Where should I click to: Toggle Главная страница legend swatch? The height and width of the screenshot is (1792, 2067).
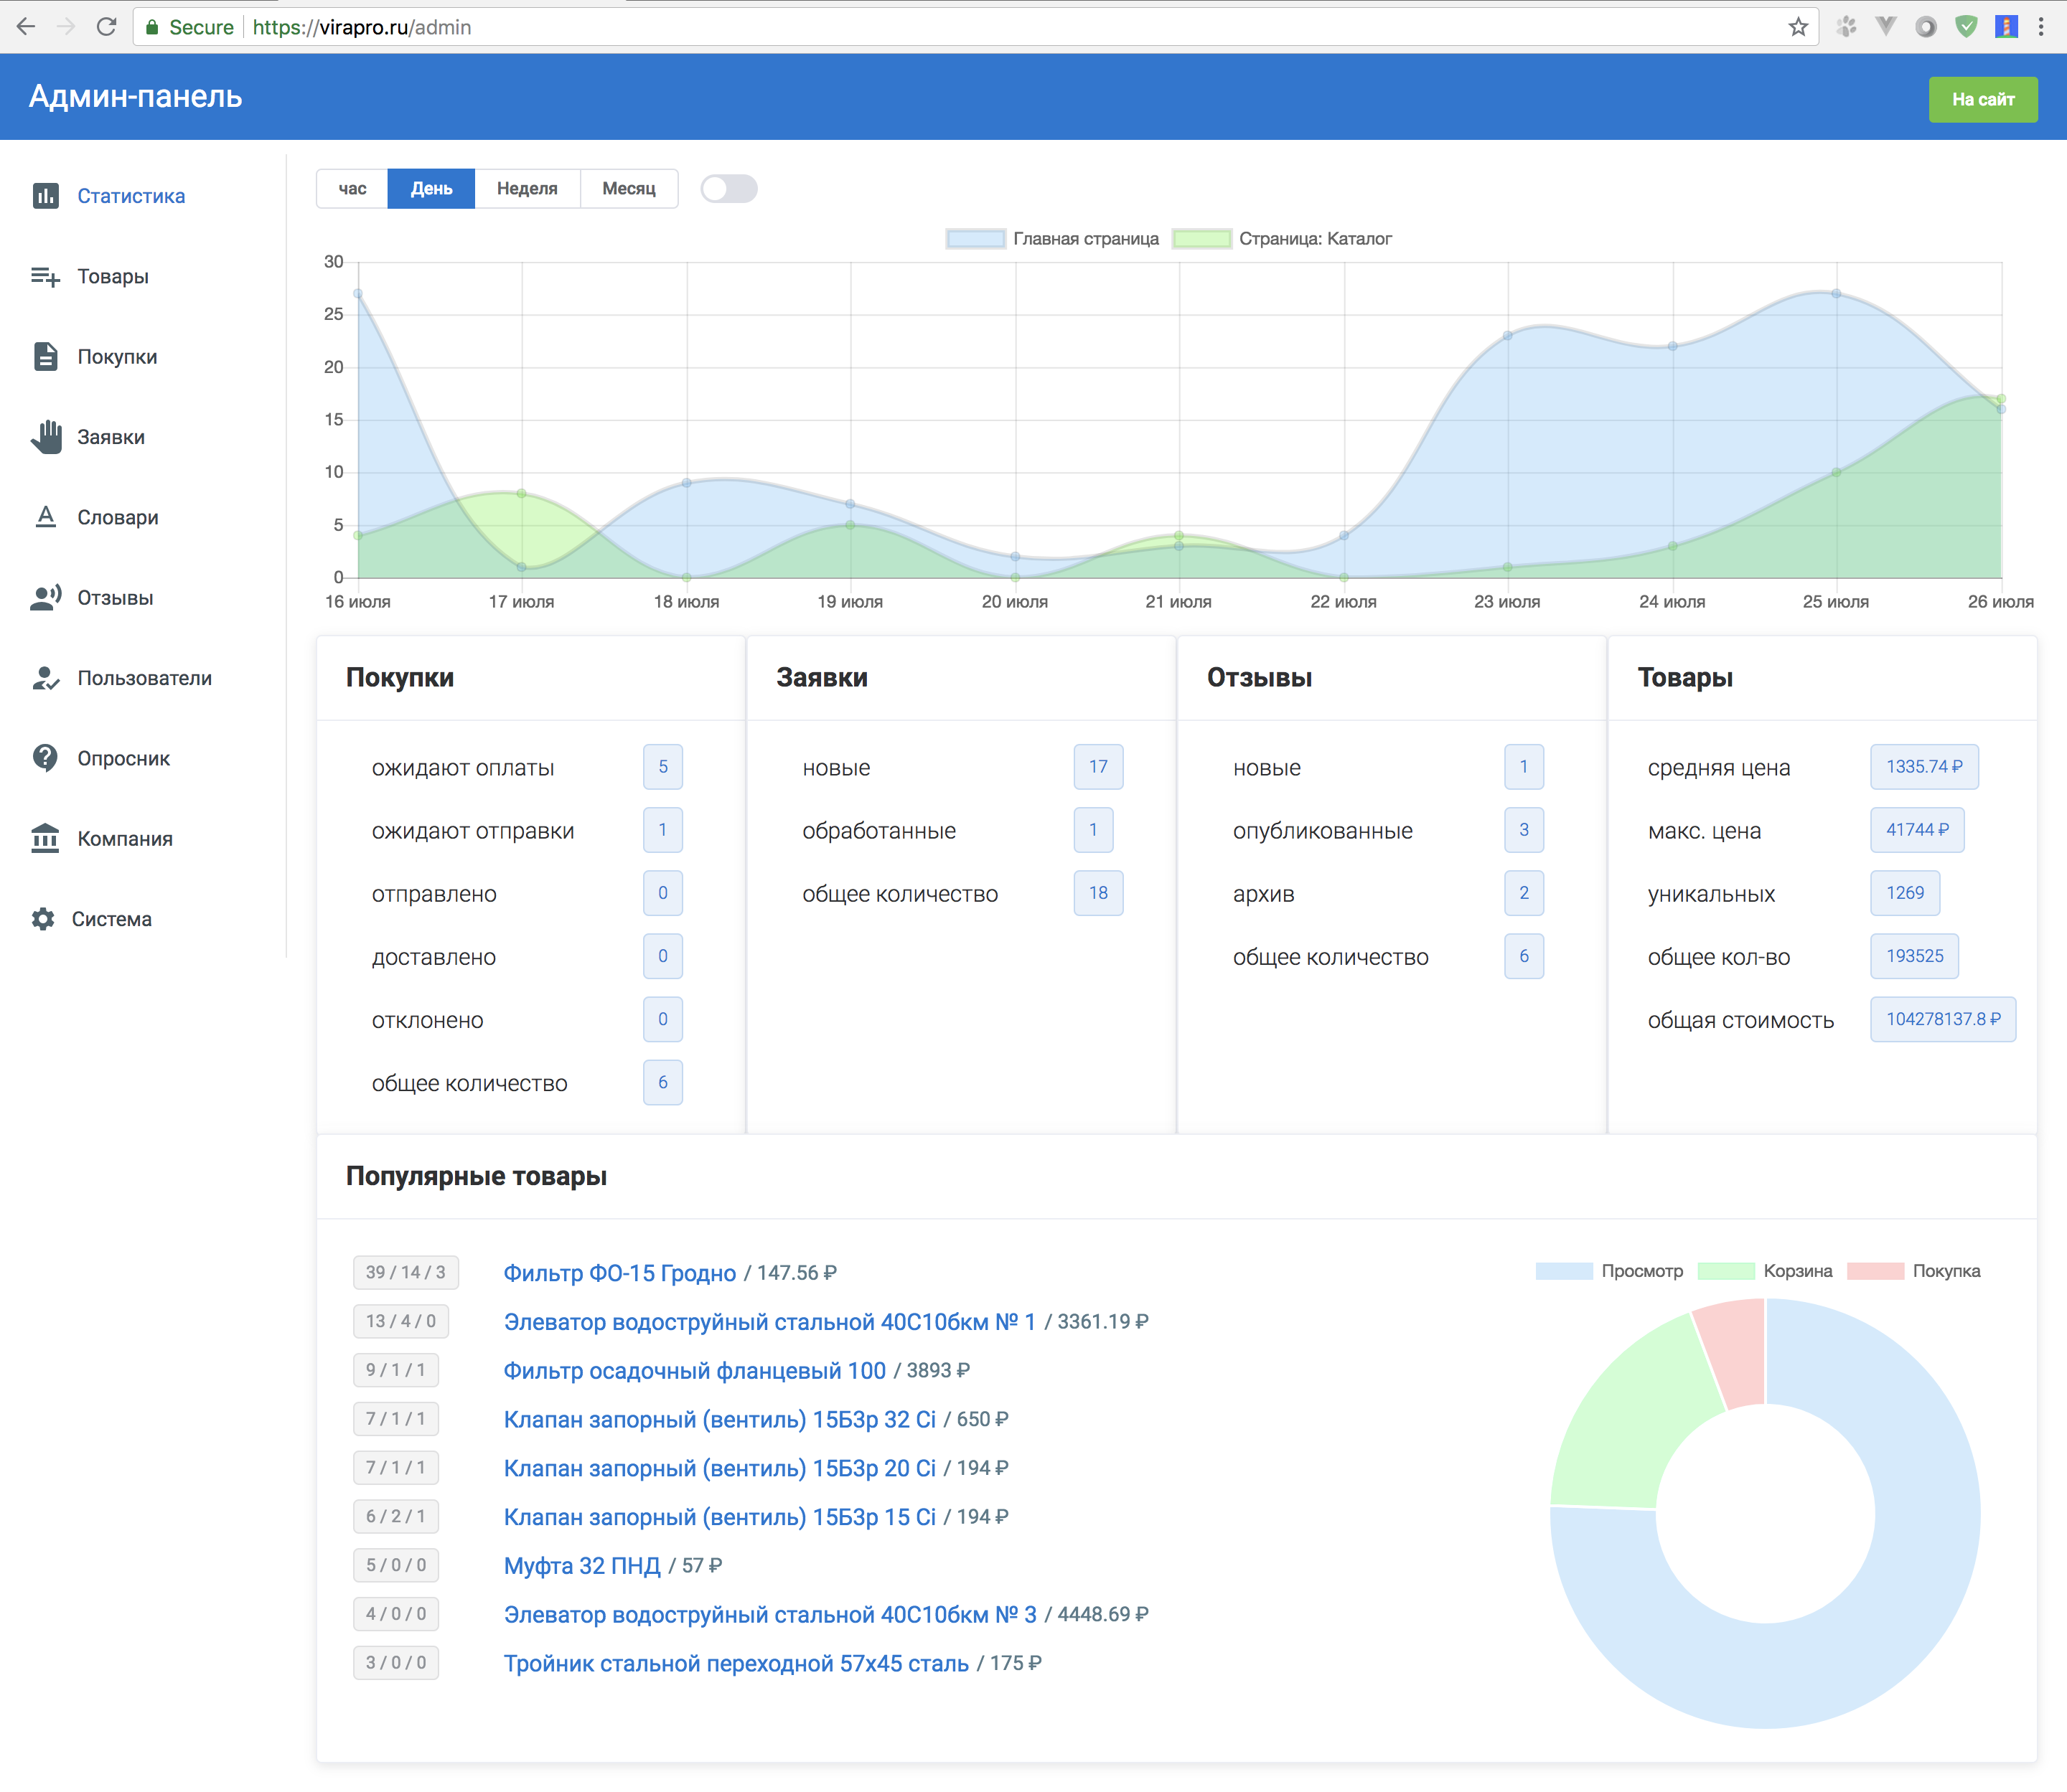tap(975, 239)
